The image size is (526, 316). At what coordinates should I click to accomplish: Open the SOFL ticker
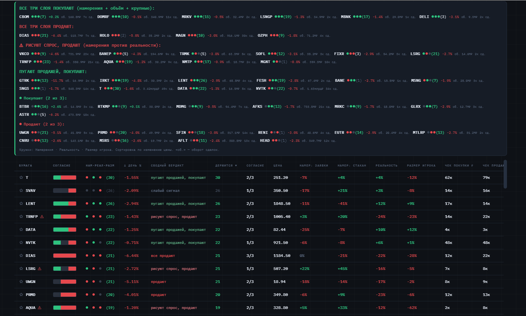coord(261,54)
